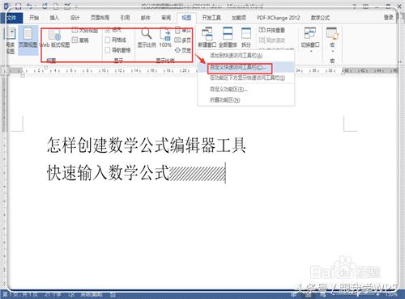Open a 新建窗口 new window
The width and height of the screenshot is (405, 299).
pos(207,38)
